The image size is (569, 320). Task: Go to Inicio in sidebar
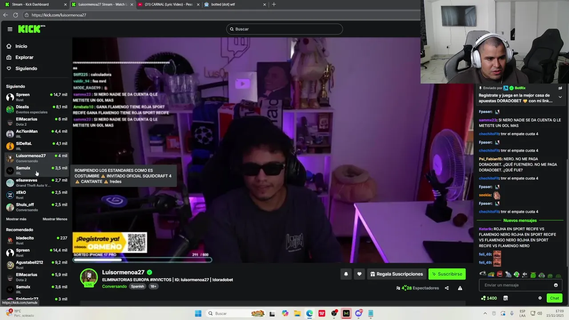[21, 46]
